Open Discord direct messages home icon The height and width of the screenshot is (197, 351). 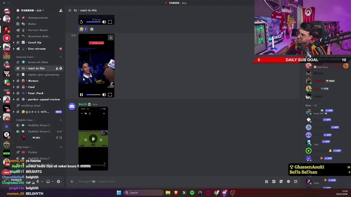[7, 10]
